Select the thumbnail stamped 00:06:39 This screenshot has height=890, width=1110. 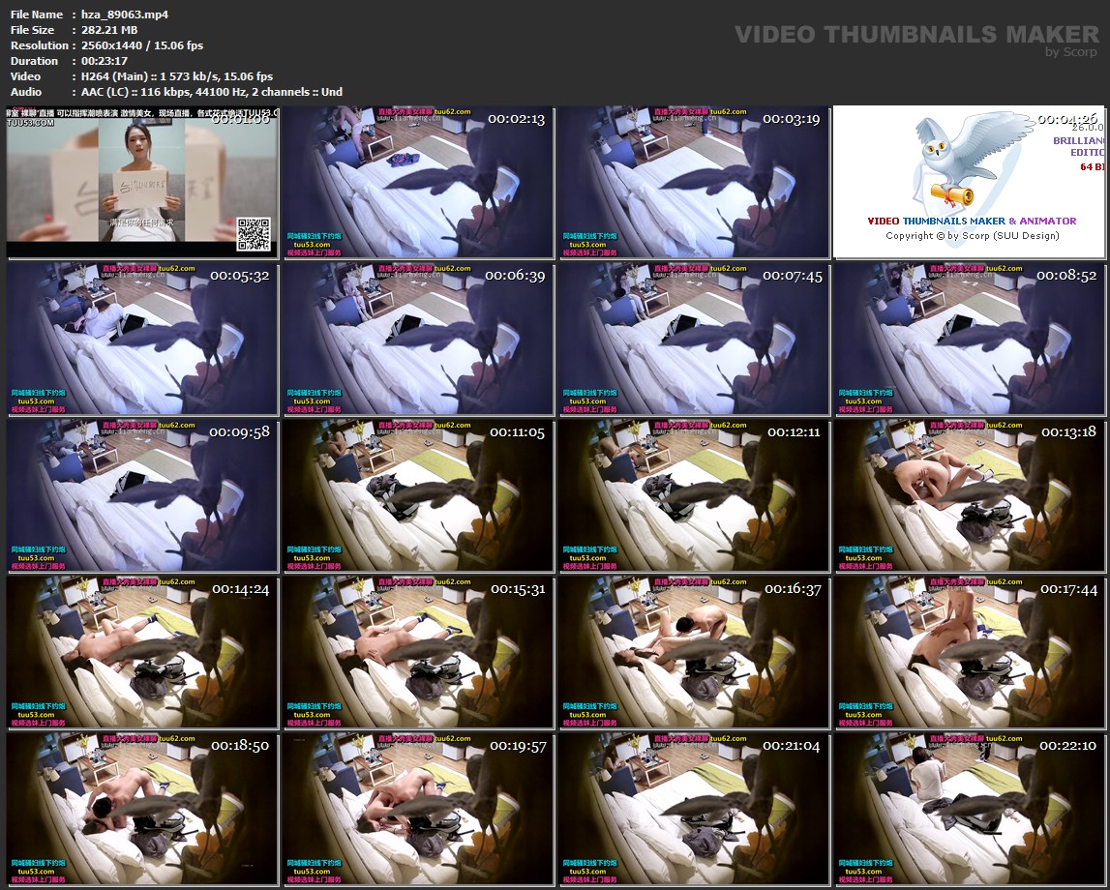tap(418, 339)
